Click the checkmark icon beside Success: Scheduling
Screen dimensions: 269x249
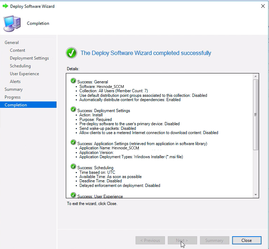[73, 166]
